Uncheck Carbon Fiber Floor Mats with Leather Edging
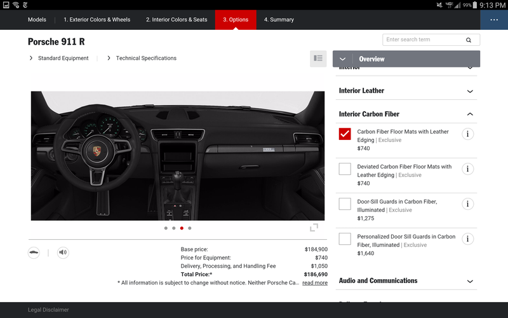 point(345,134)
